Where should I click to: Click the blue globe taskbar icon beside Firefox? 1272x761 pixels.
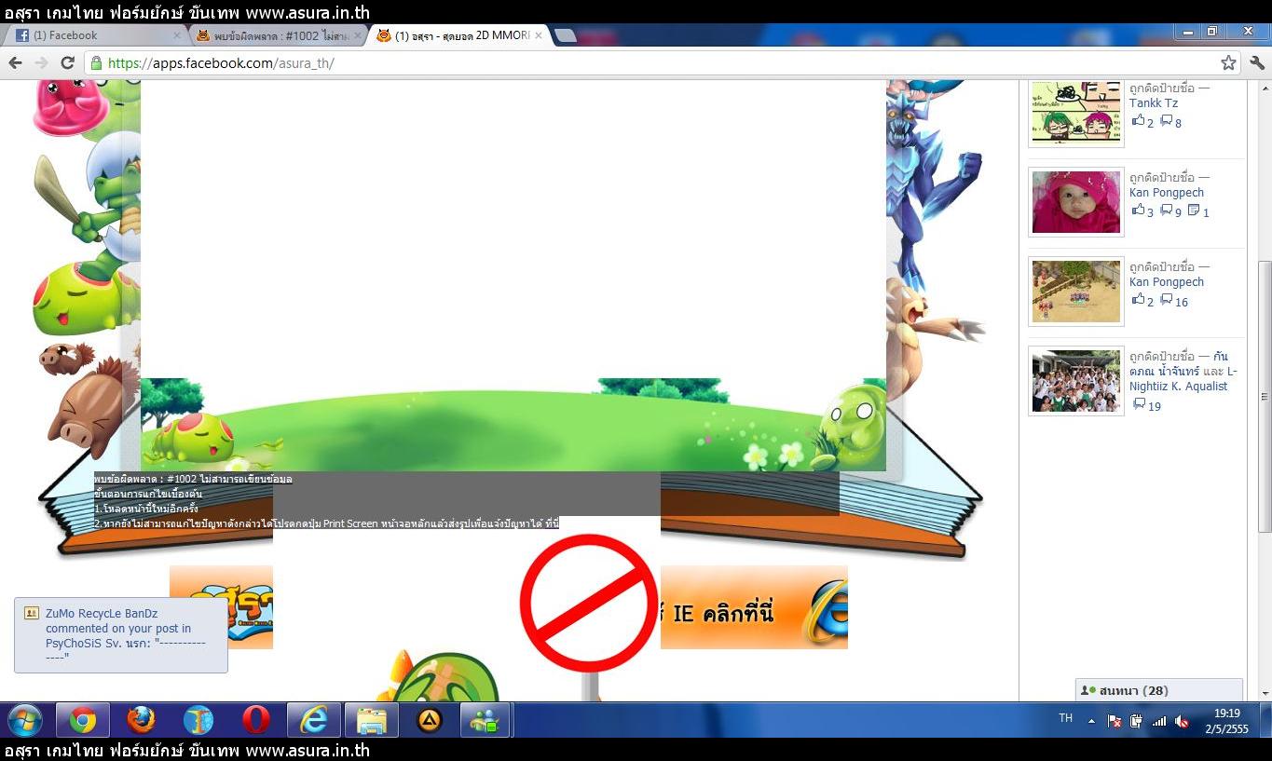198,720
